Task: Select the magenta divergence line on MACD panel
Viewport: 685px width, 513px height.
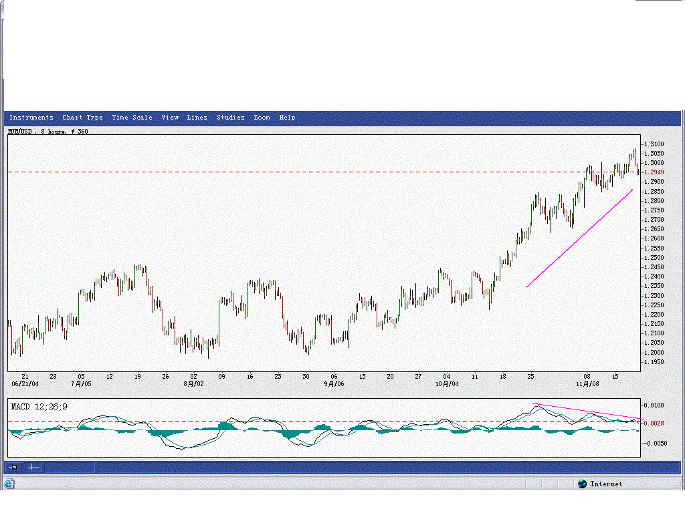Action: pyautogui.click(x=588, y=411)
